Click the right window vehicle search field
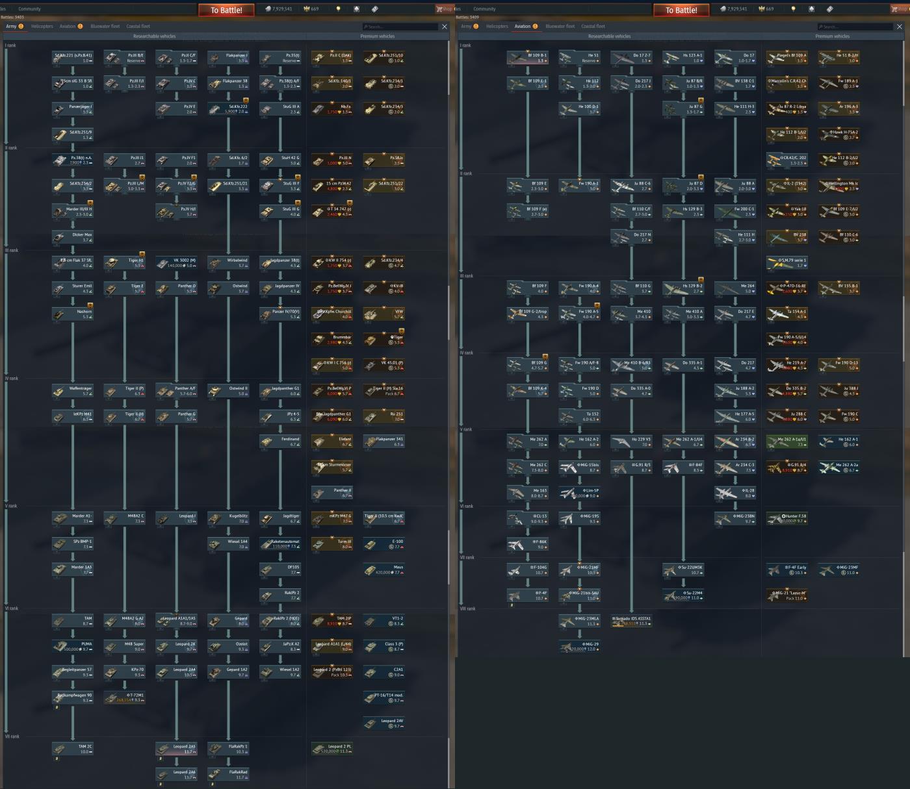Screen dimensions: 910x789 [x=855, y=27]
